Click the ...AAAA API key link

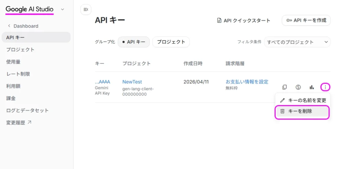tap(102, 82)
